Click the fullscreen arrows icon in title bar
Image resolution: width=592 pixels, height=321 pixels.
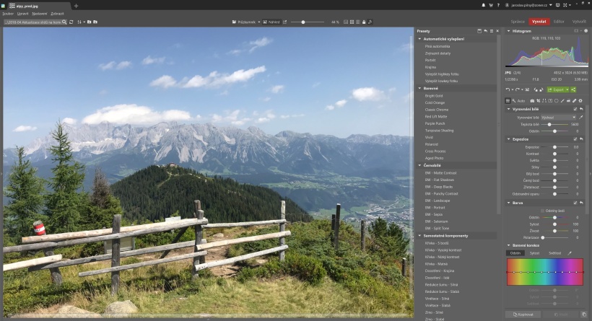(x=565, y=5)
